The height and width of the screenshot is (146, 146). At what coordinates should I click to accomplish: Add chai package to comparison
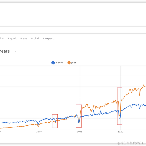pyautogui.click(x=35, y=38)
